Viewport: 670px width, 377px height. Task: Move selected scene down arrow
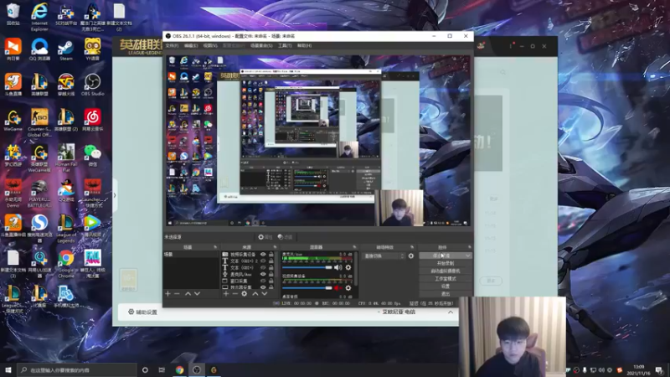(x=197, y=294)
